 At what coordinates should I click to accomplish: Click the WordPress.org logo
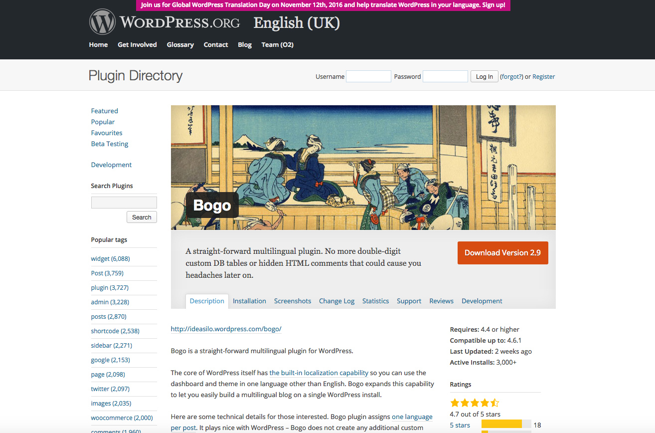coord(164,22)
